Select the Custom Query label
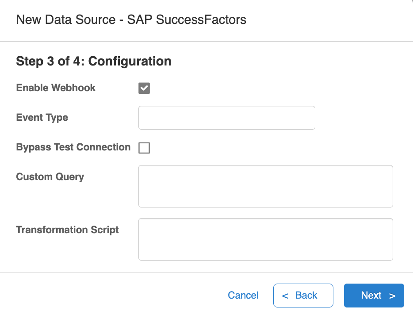 (50, 177)
